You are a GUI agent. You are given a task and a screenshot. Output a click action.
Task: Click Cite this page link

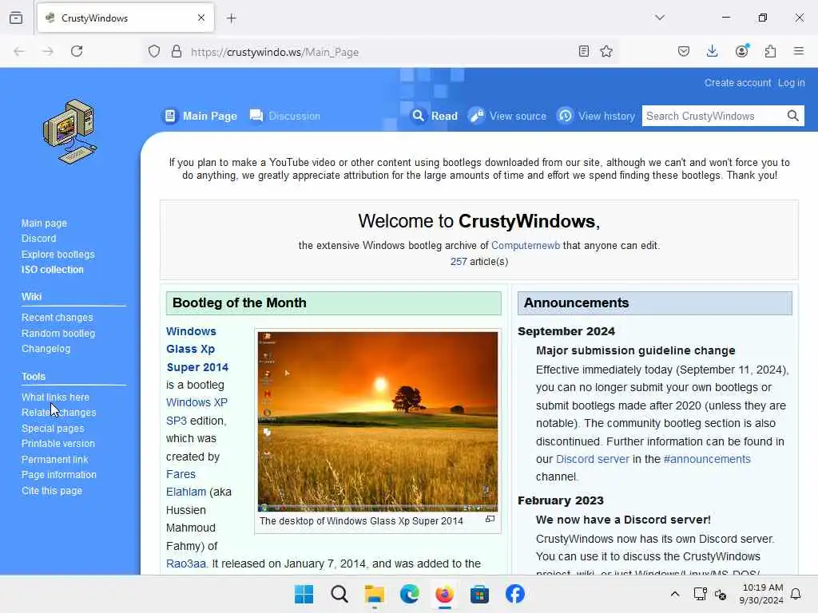[52, 491]
